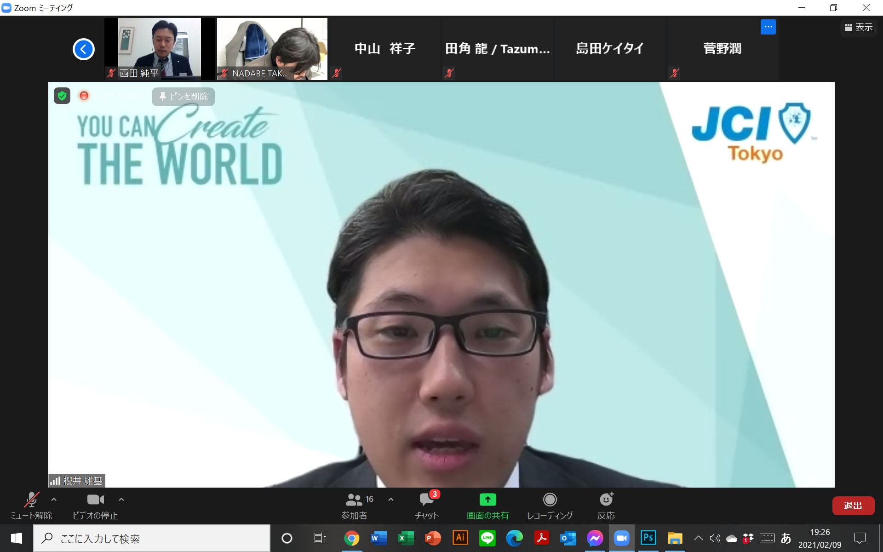This screenshot has width=883, height=552.
Task: Expand participants options arrow
Action: click(391, 499)
